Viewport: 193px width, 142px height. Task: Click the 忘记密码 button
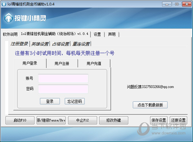75,101
